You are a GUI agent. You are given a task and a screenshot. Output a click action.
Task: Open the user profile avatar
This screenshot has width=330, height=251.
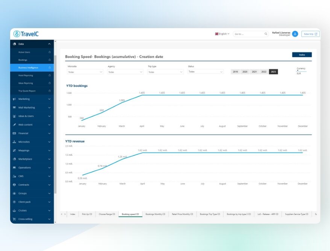tap(295, 34)
